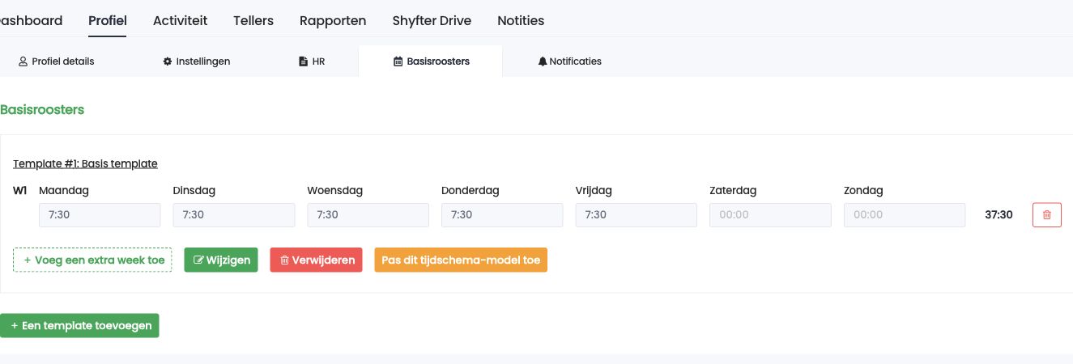Screen dimensions: 1073x364
Task: Click the W1 week label
Action: point(19,191)
